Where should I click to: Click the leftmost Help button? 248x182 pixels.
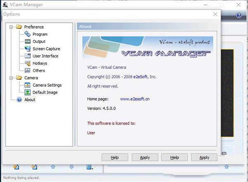(114, 158)
